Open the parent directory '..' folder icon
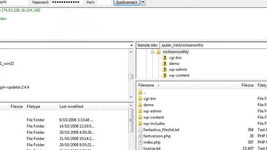This screenshot has width=267, height=150. click(140, 92)
